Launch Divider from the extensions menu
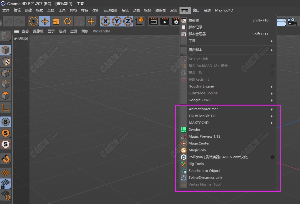300x204 pixels. [x=229, y=130]
